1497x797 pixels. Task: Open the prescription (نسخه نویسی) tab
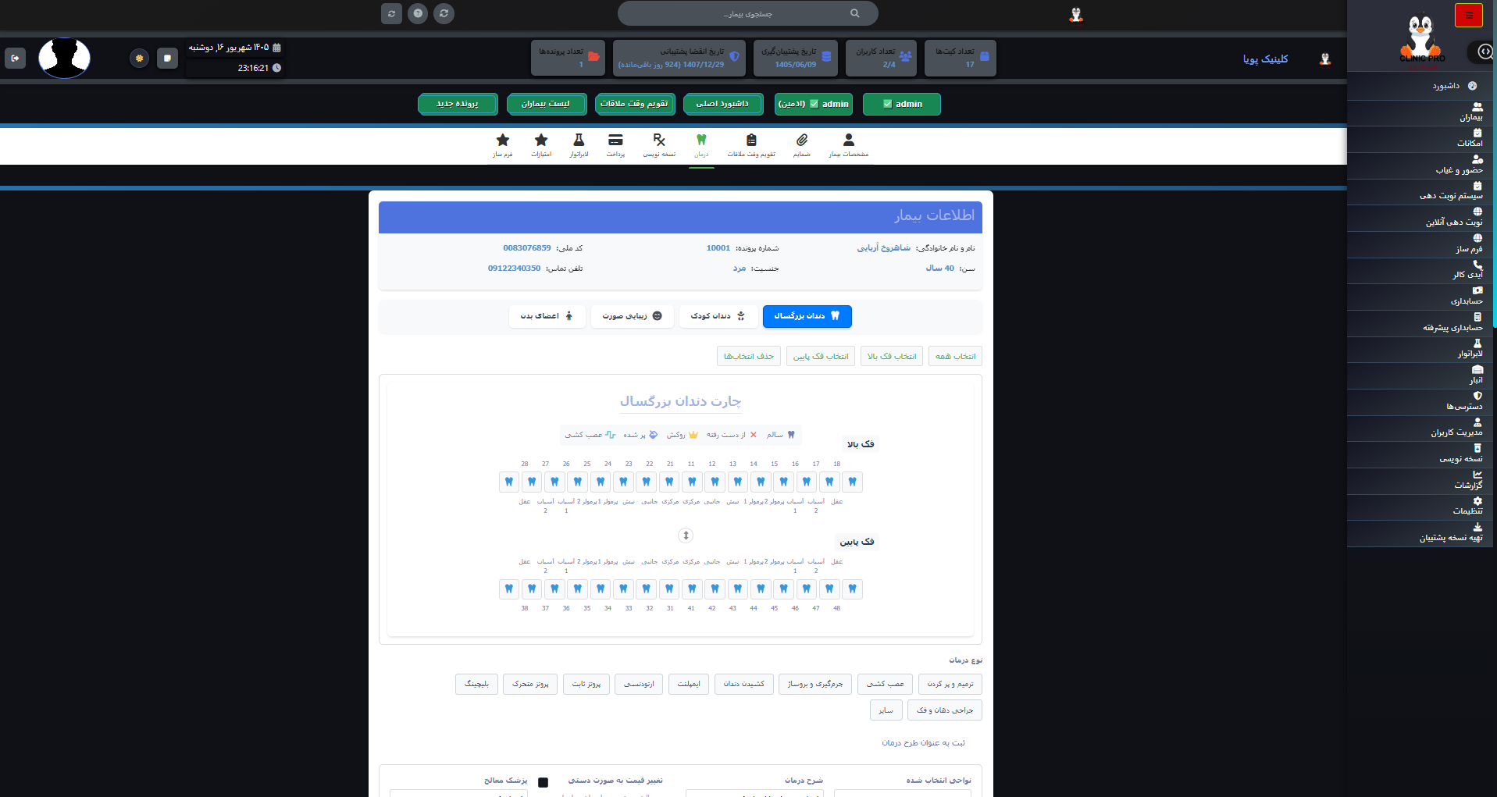[x=659, y=145]
